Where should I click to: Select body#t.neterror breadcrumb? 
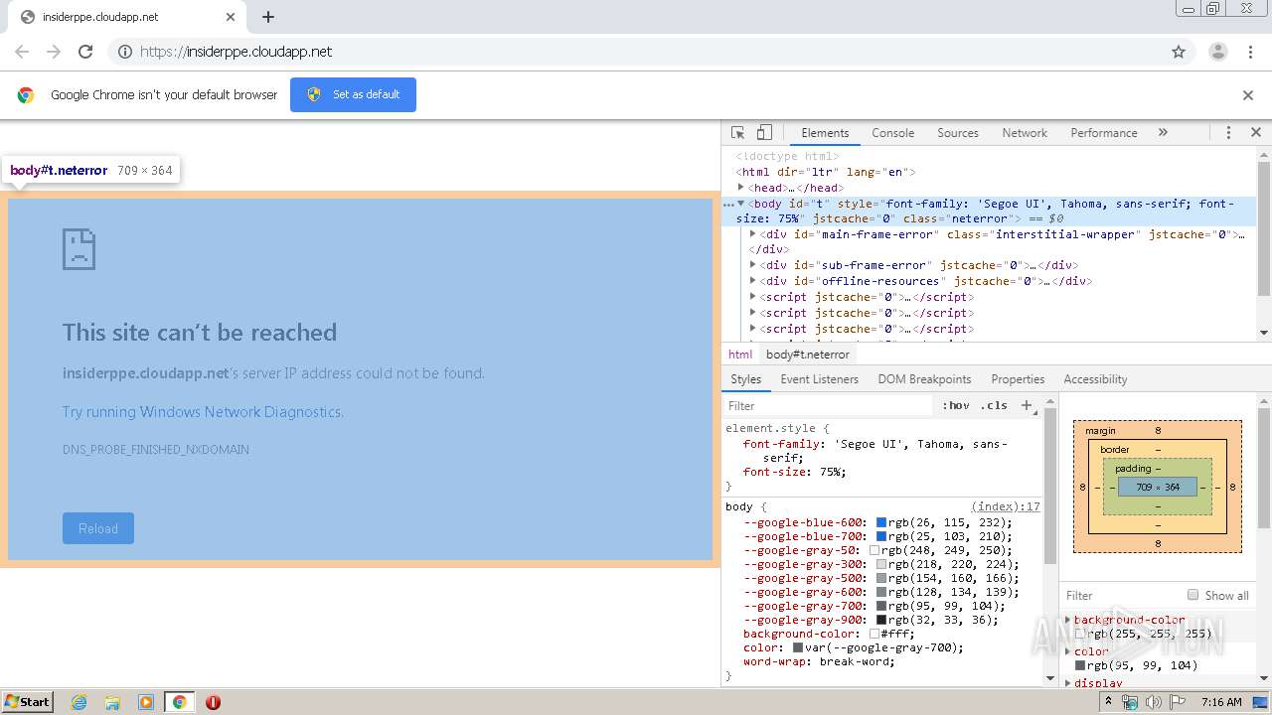(808, 355)
